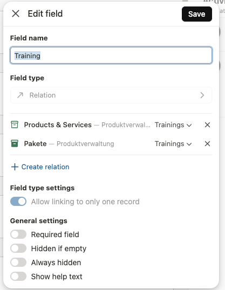Click the chevron right of Relation field type
225x290 pixels.
pos(202,95)
